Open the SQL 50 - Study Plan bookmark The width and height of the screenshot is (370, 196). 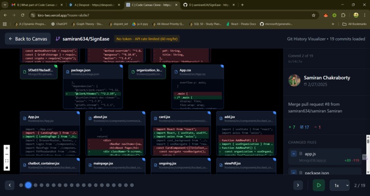tap(206, 24)
